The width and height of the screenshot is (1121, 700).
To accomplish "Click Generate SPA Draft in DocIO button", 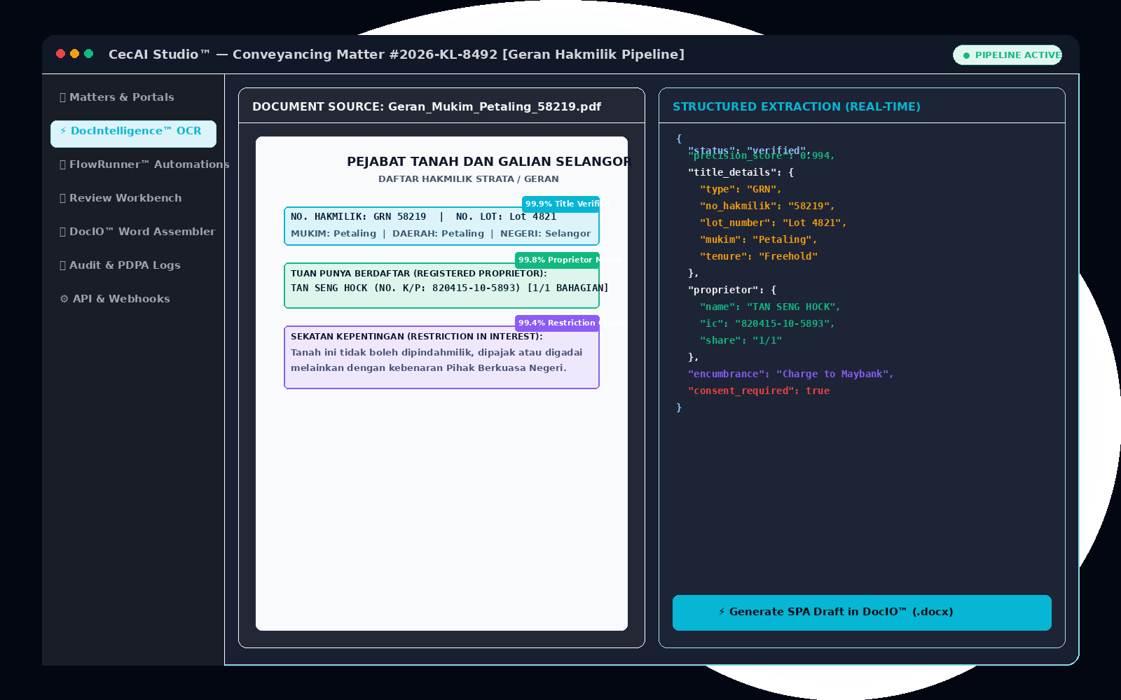I will (x=862, y=612).
